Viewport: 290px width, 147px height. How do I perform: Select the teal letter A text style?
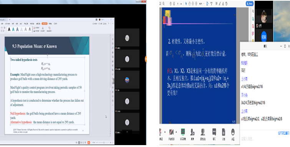pyautogui.click(x=13, y=29)
